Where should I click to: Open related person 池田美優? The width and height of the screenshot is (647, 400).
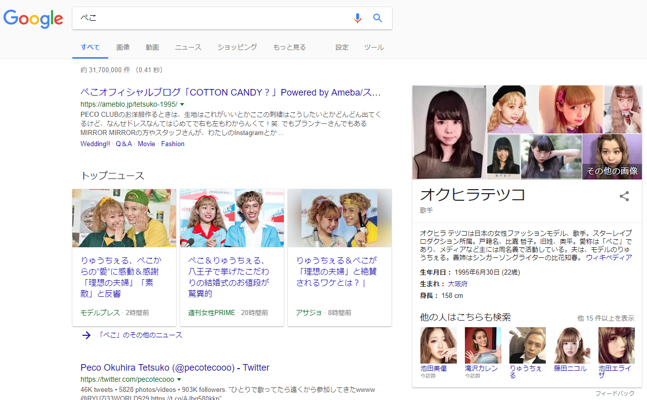click(x=439, y=352)
